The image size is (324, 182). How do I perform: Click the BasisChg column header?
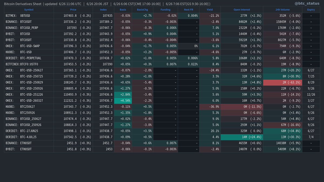tap(142, 9)
